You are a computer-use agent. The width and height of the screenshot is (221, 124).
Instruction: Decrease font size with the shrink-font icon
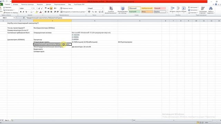coord(42,8)
